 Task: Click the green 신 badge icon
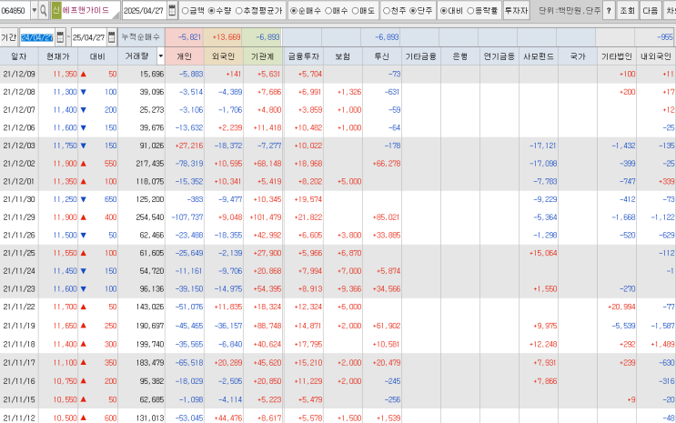pos(56,10)
